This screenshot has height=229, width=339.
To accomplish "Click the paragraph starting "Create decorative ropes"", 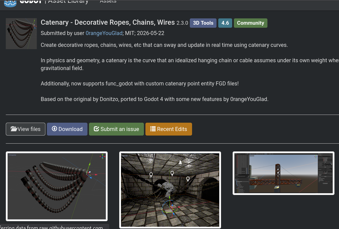I will (164, 45).
